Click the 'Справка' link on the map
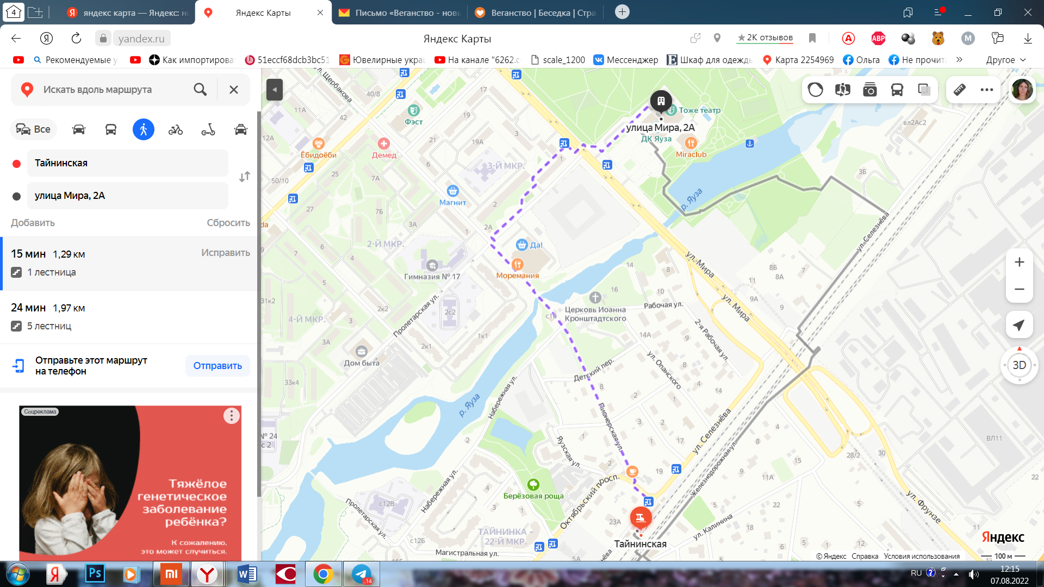 pos(865,556)
